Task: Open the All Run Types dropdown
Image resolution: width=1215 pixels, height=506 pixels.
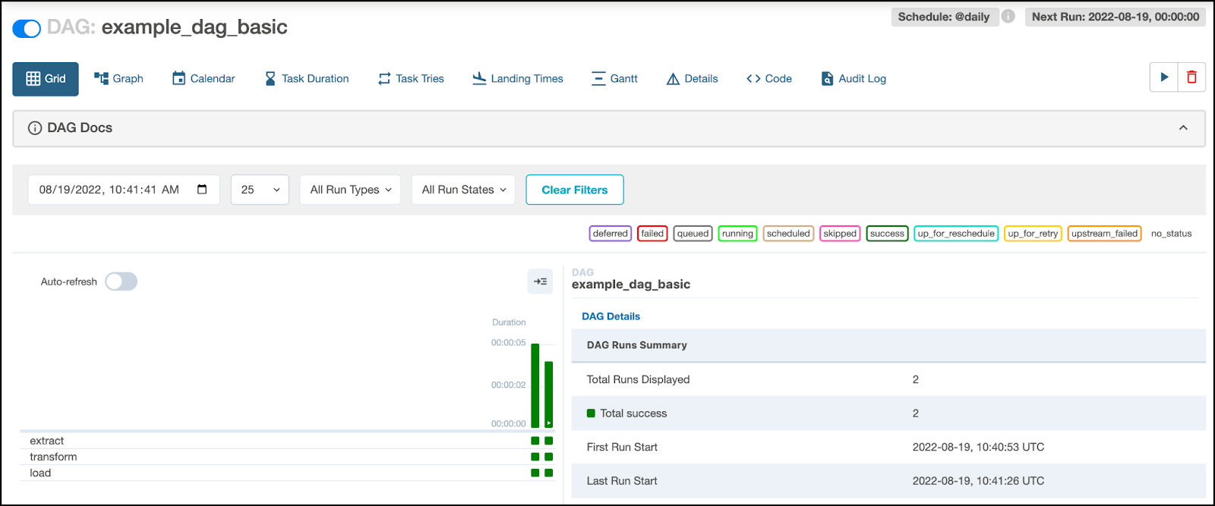Action: (x=350, y=190)
